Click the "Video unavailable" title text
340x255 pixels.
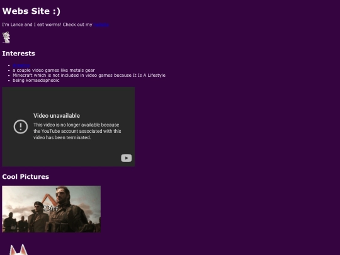click(57, 116)
